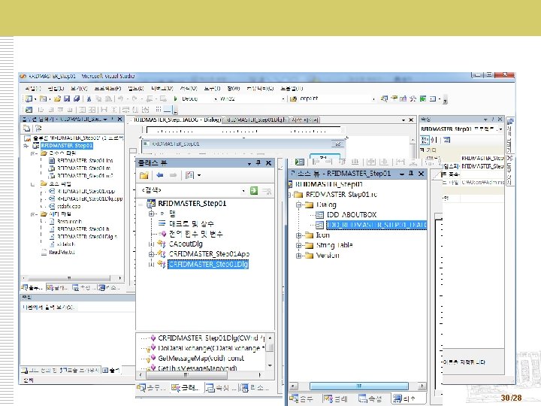
Task: Open the Class View search dropdown arrow
Action: click(243, 190)
